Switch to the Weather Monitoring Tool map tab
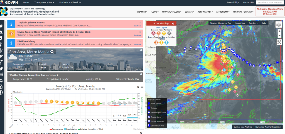This screenshot has height=134, width=285. click(x=221, y=23)
